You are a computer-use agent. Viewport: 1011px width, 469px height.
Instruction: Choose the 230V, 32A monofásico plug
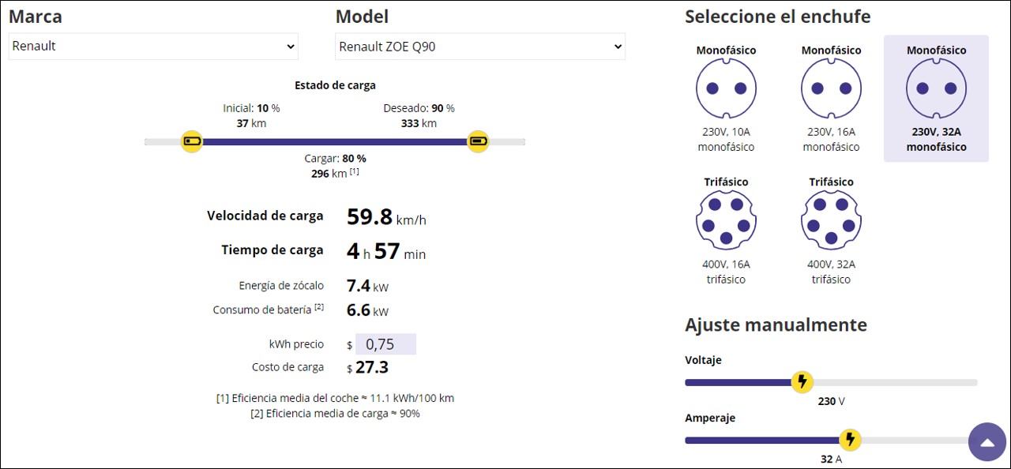[x=936, y=88]
